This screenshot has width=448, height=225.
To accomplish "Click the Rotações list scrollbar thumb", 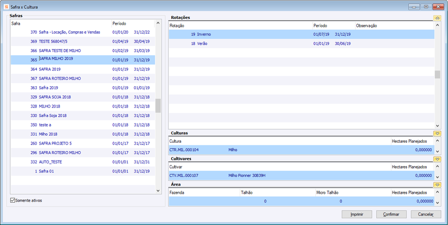I will [x=437, y=74].
